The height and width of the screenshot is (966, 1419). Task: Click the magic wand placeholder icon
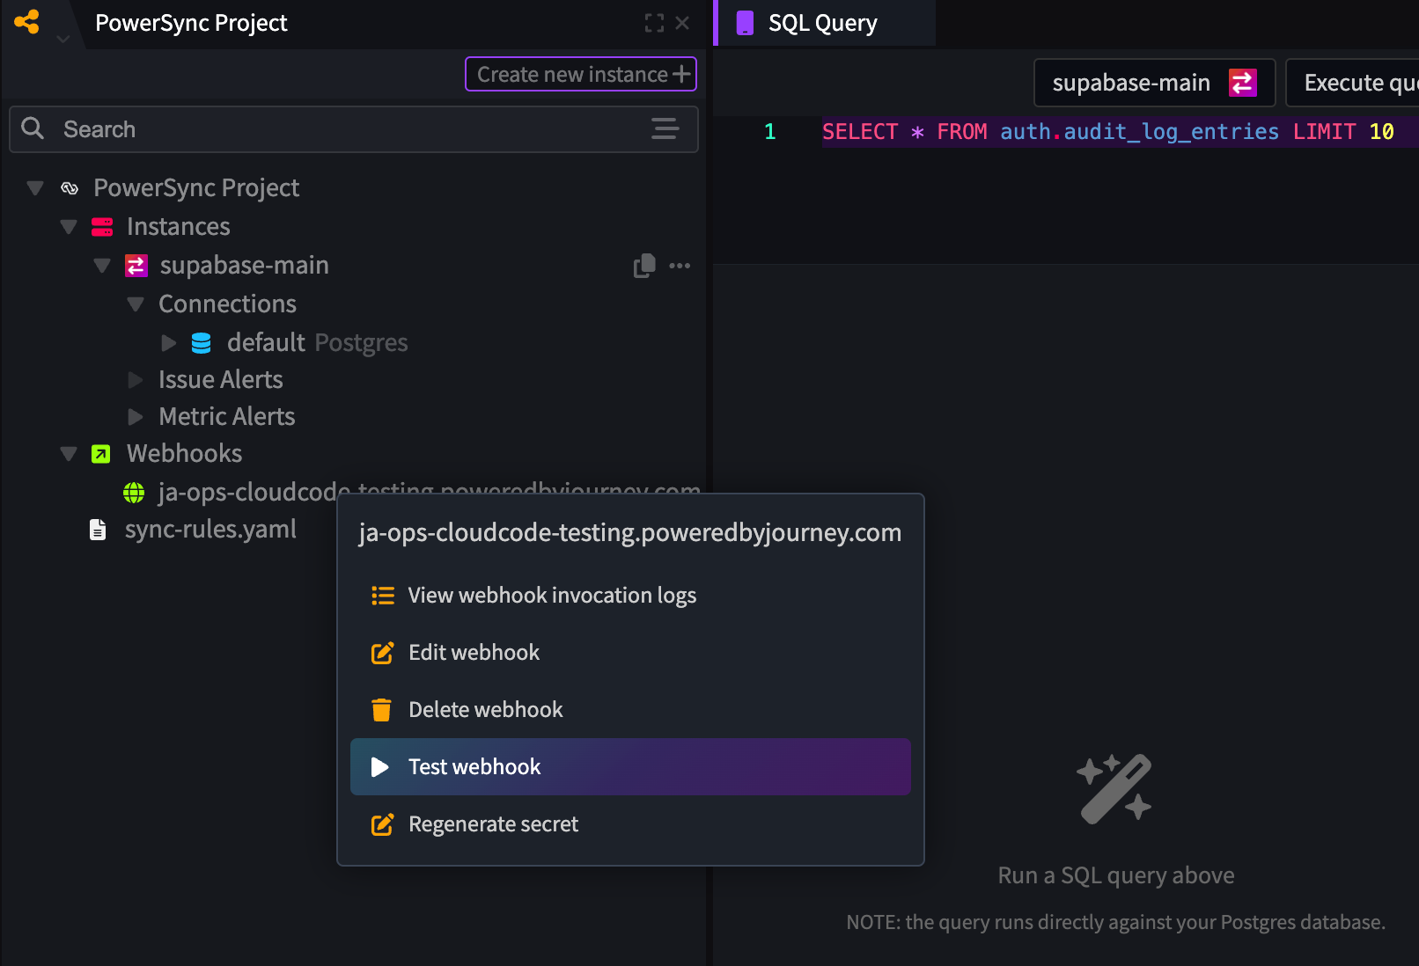(1114, 788)
